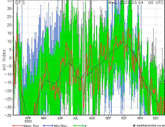Click the y-axis value -30
This screenshot has height=127, width=165.
coord(8,107)
